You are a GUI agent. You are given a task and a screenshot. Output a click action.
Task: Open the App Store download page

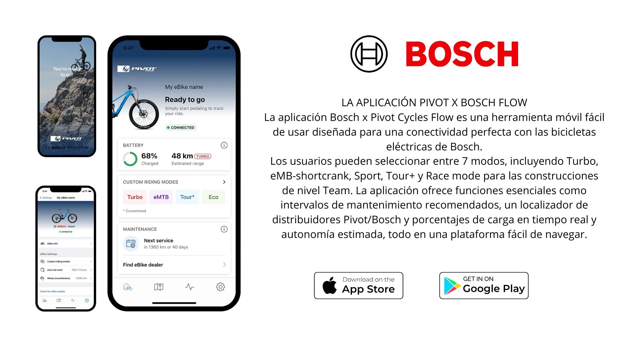click(x=359, y=285)
